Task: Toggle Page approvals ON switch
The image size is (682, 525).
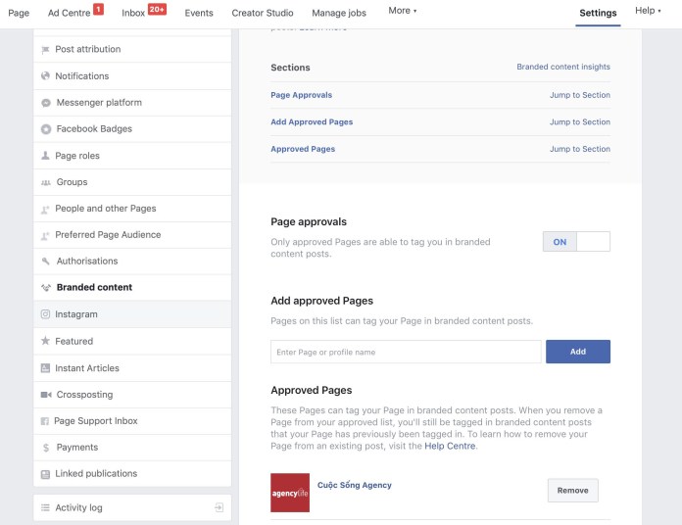Action: (x=576, y=242)
